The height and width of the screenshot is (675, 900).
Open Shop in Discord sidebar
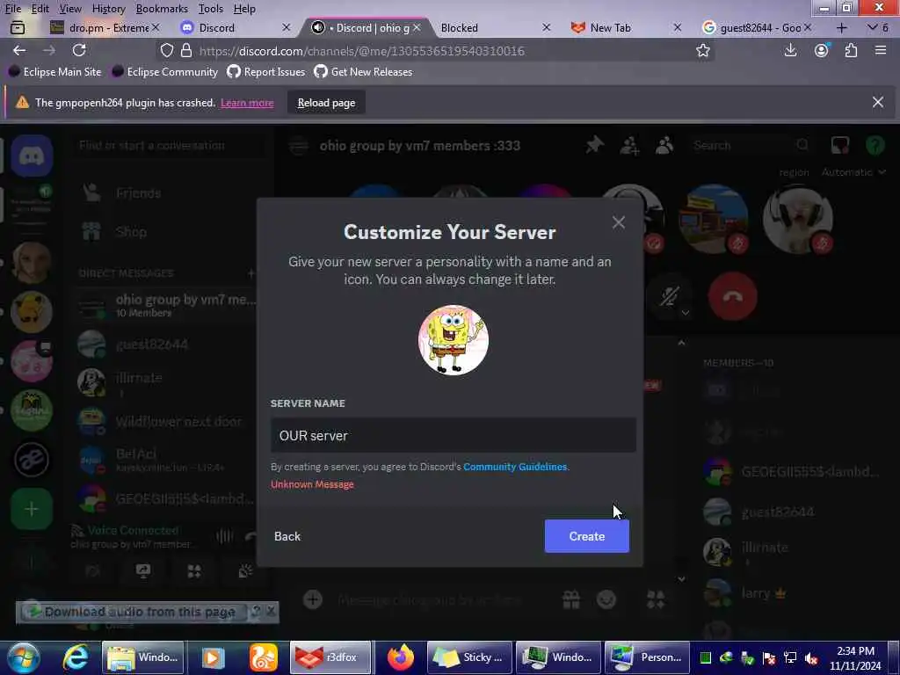(x=166, y=232)
